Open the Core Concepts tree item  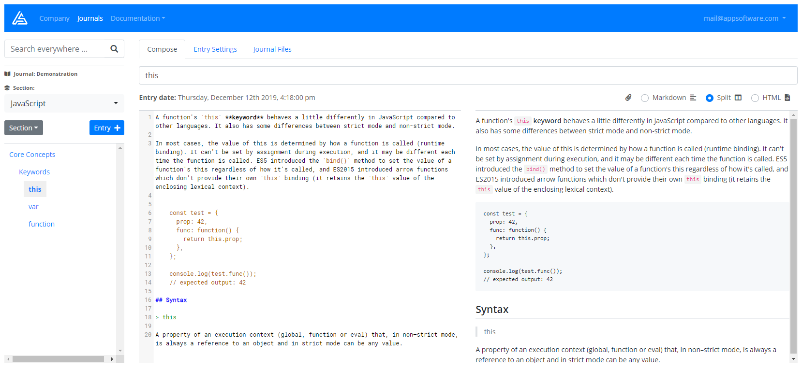(x=32, y=155)
